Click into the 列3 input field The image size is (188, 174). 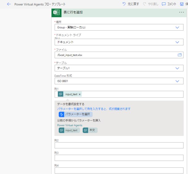[119, 158]
